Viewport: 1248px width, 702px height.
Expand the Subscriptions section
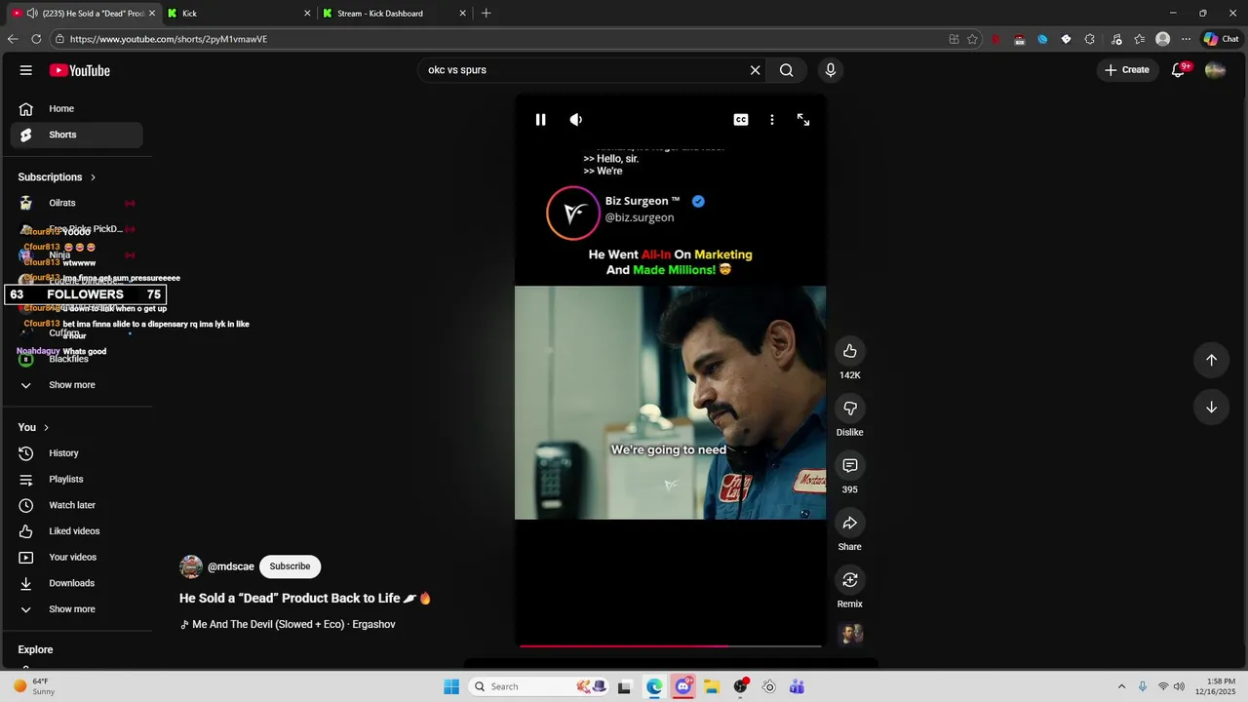click(58, 177)
